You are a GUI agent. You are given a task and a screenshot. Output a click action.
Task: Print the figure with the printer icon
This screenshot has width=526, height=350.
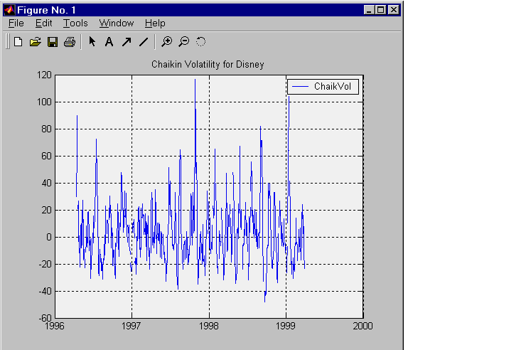(70, 42)
